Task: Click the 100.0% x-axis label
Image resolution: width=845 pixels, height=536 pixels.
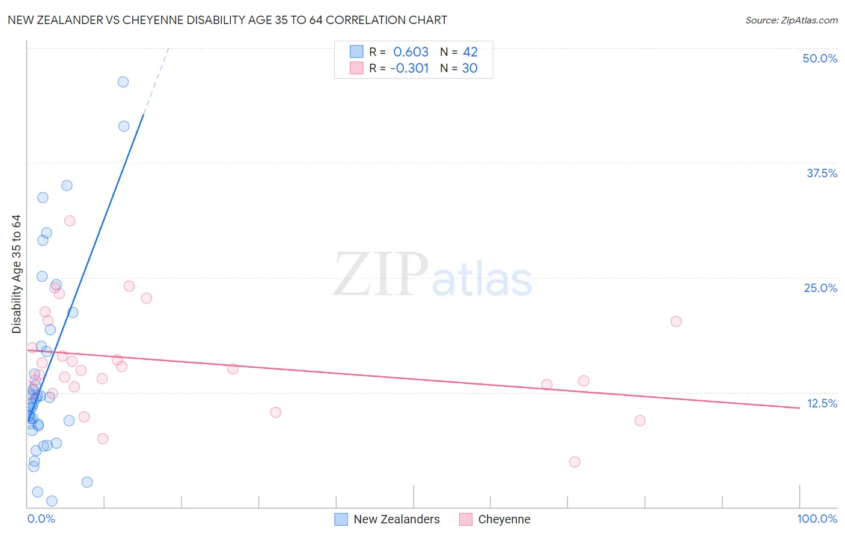Action: pos(817,519)
